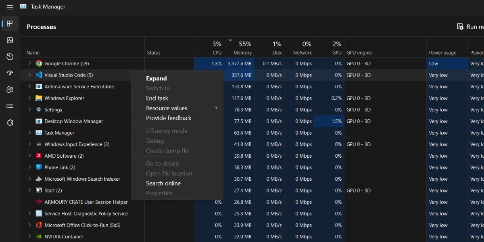Choose End task in the context menu
Viewport: 484px width, 242px height.
[x=177, y=98]
